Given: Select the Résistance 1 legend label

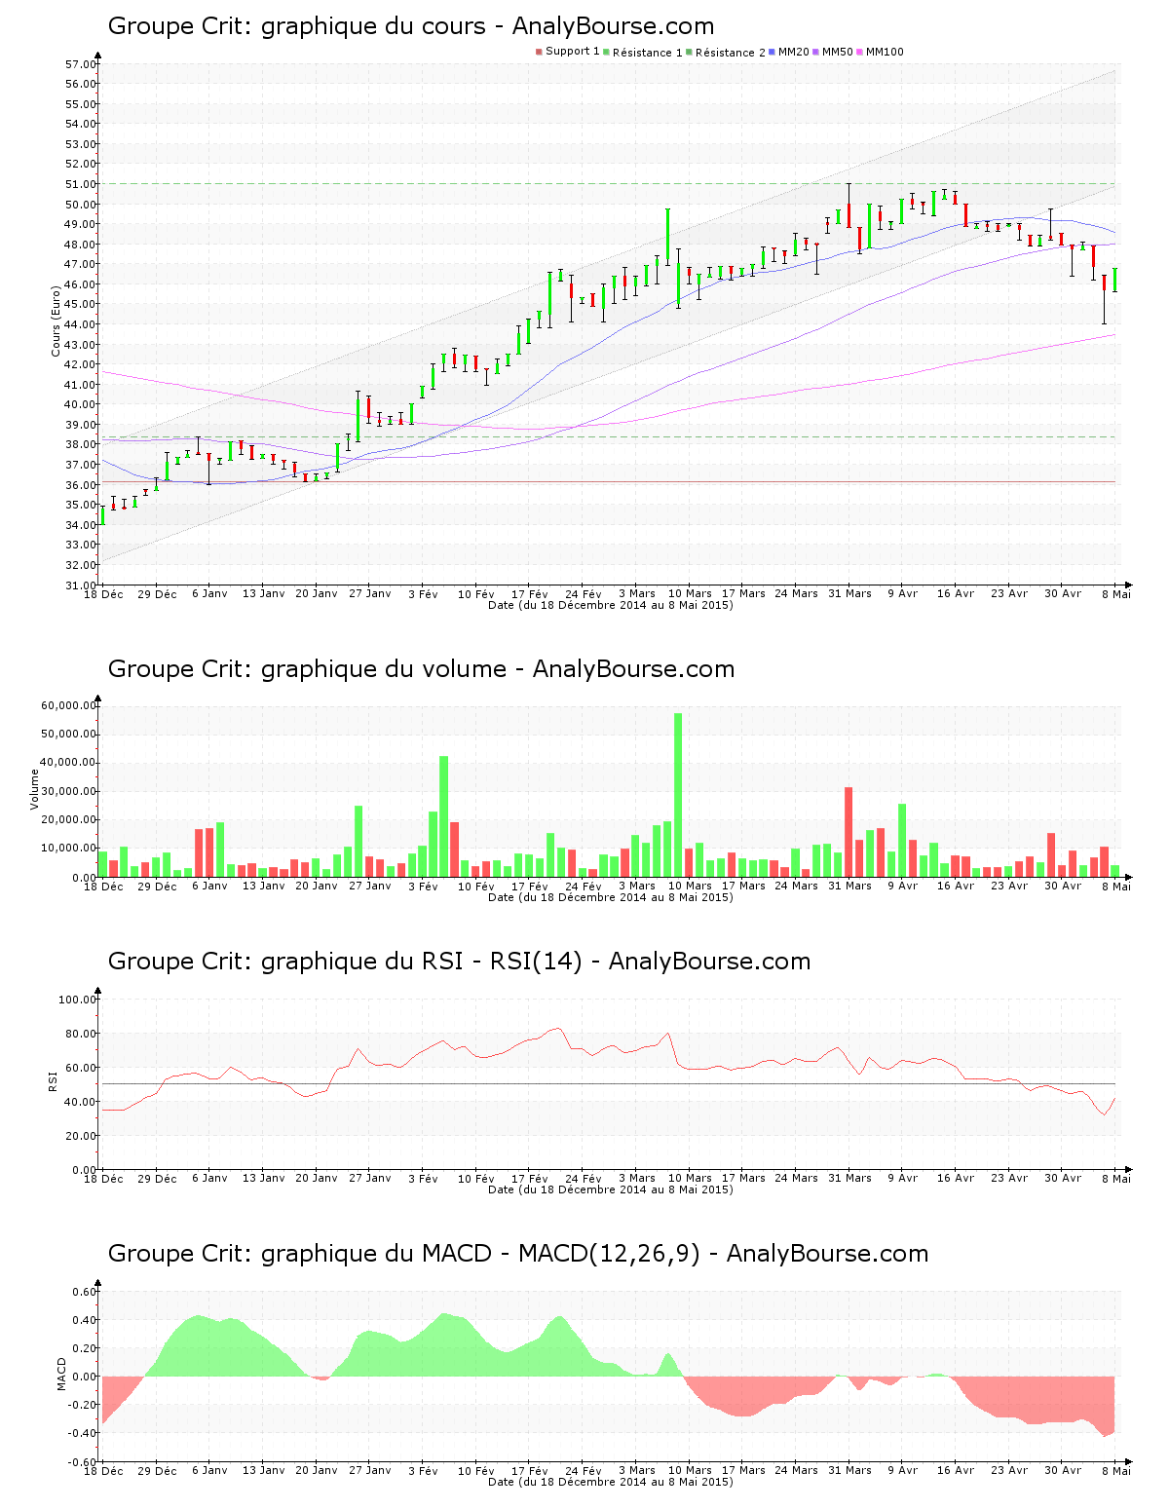Looking at the screenshot, I should 648,52.
